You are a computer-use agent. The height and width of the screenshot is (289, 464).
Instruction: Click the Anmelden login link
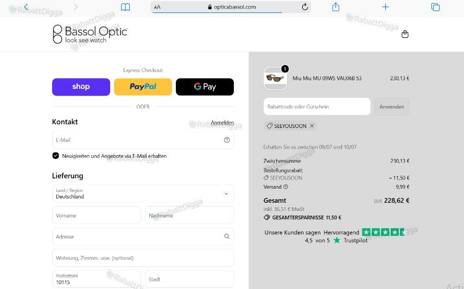tap(223, 123)
